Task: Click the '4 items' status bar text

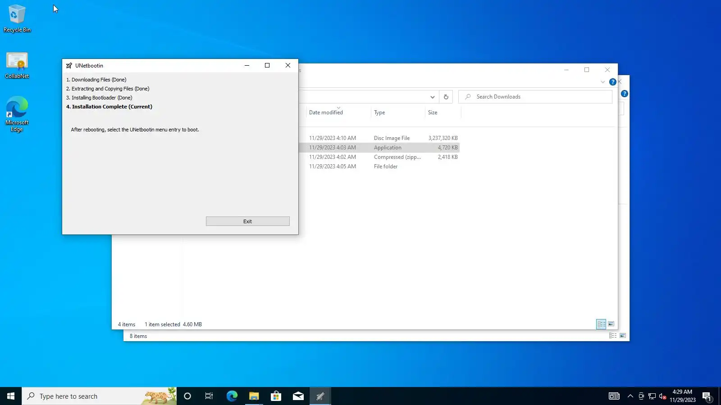Action: click(127, 324)
